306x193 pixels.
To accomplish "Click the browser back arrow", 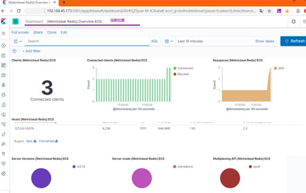I will pos(3,11).
